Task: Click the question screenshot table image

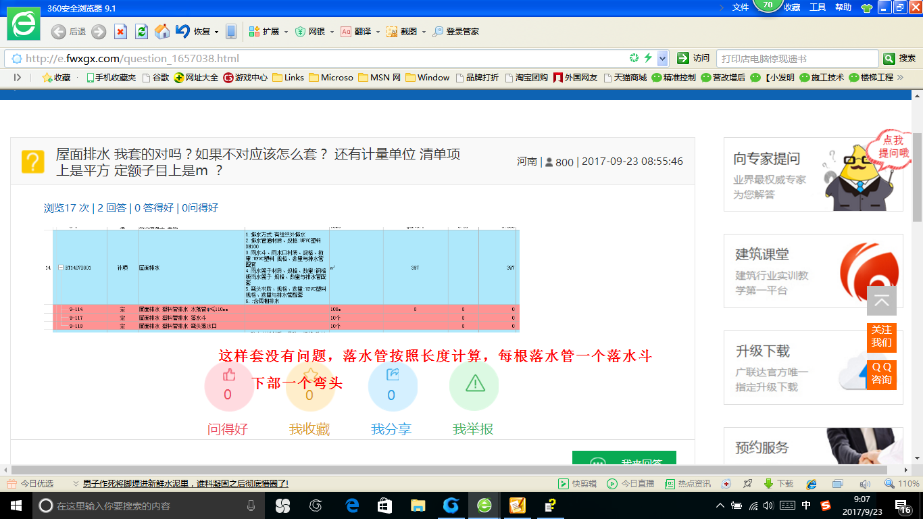Action: pos(282,280)
